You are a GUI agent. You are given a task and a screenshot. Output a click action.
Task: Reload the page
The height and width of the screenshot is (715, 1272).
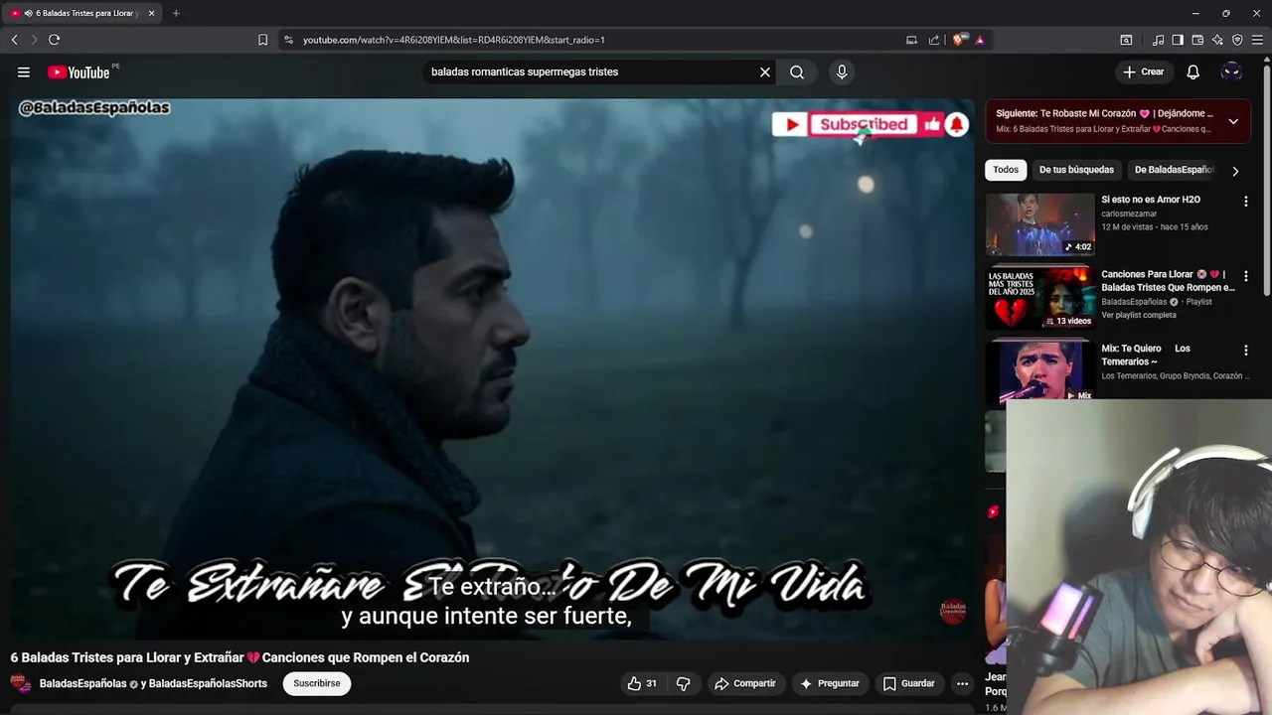point(54,40)
